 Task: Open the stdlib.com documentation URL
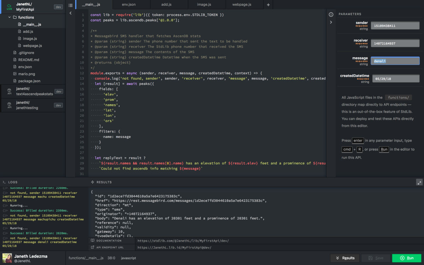tap(183, 241)
